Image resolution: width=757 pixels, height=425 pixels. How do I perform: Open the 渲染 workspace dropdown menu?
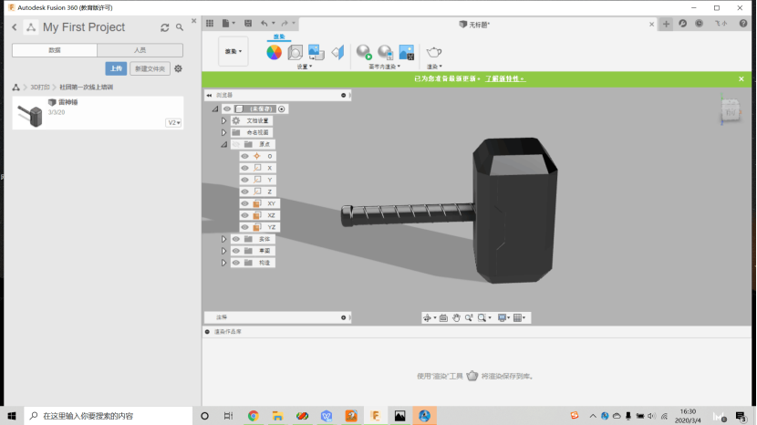(x=233, y=53)
